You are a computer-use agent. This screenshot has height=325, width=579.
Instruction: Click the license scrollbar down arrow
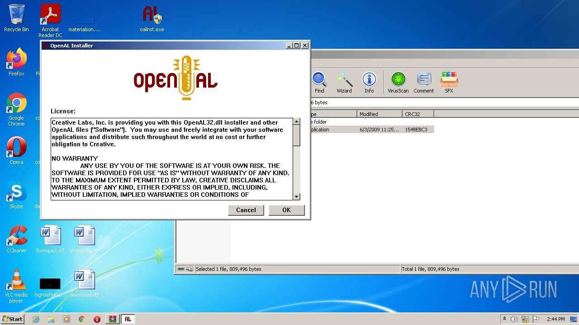[297, 196]
